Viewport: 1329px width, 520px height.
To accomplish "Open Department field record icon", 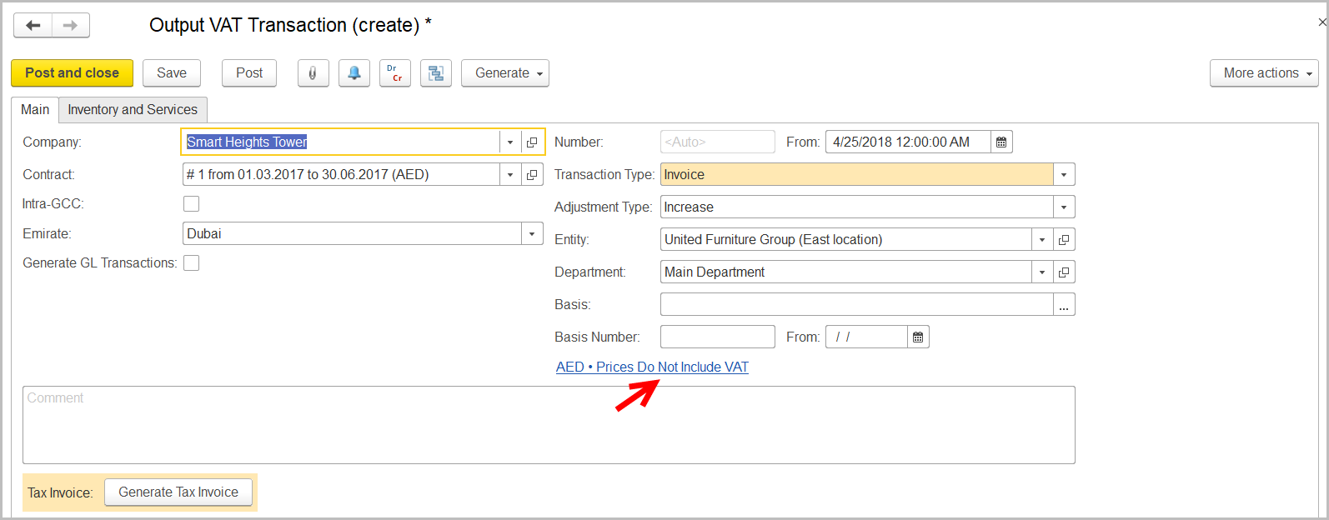I will coord(1064,272).
